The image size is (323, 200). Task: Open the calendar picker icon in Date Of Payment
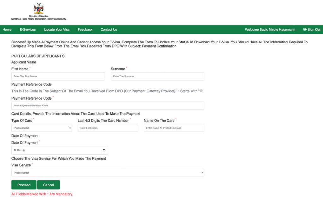(104, 151)
